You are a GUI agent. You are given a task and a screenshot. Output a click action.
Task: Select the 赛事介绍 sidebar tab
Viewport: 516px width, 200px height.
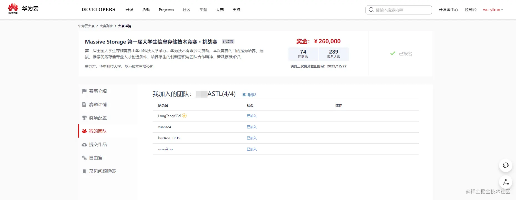[x=108, y=91]
